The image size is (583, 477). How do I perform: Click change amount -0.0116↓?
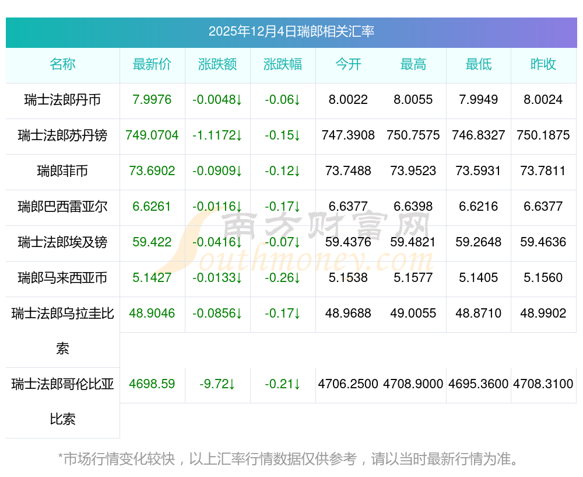coord(217,206)
